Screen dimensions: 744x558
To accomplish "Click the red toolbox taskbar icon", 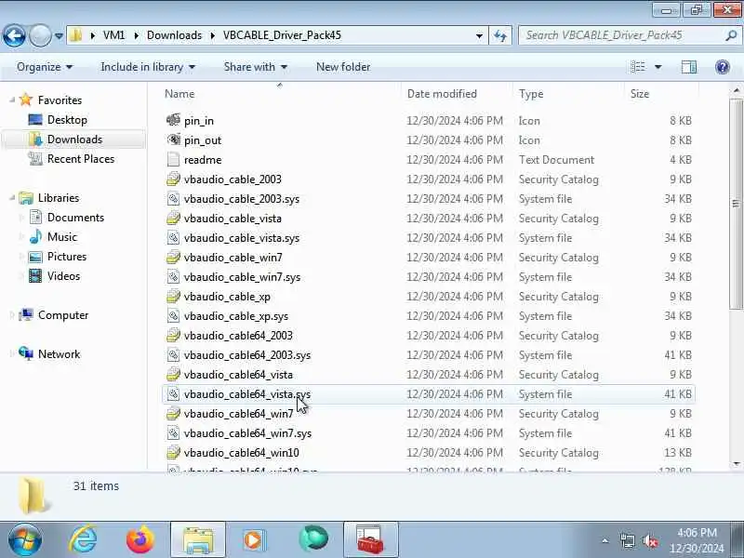I will point(370,539).
